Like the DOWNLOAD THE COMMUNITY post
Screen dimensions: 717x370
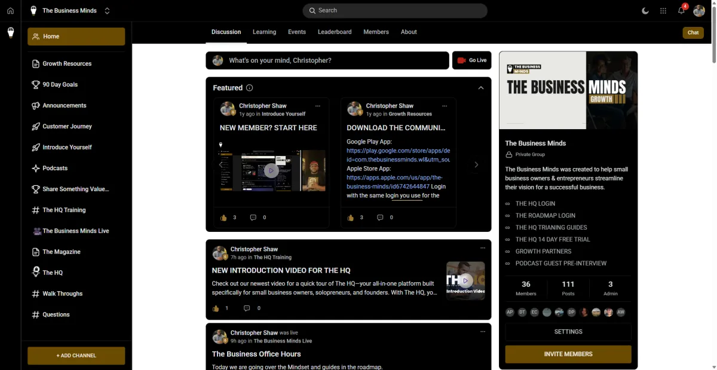click(351, 218)
